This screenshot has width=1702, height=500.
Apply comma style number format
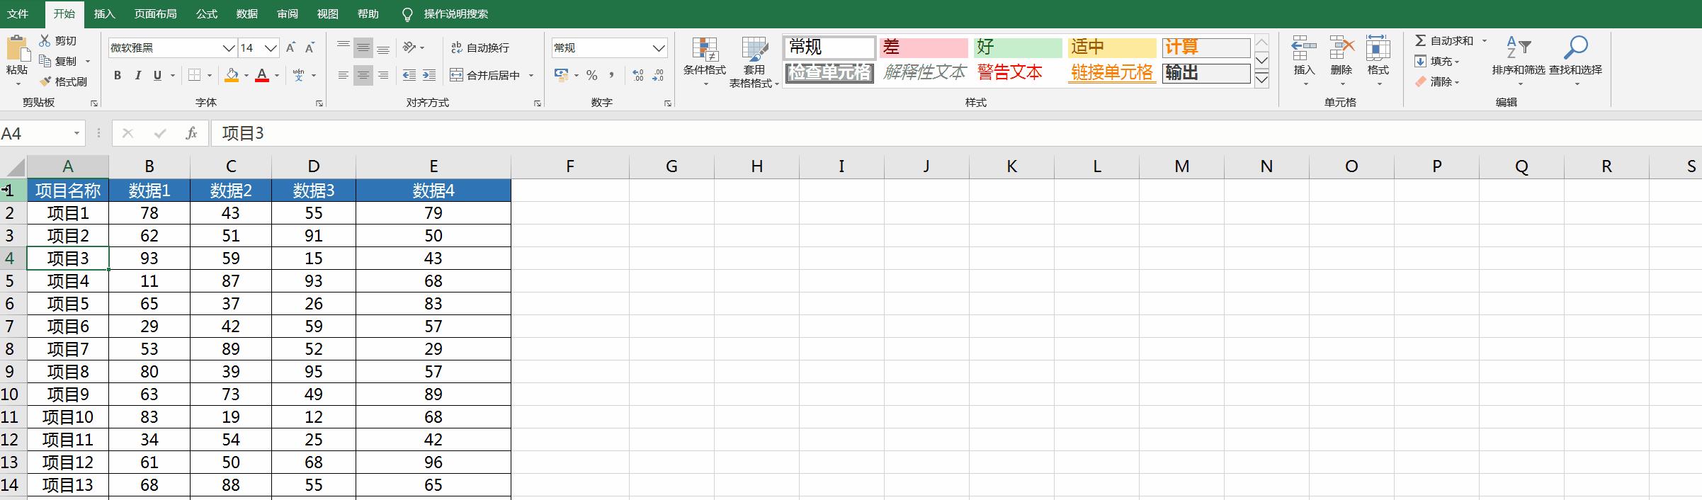pyautogui.click(x=611, y=75)
